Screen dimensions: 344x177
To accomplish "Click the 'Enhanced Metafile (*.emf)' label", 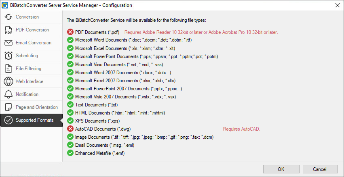I will pos(100,153).
